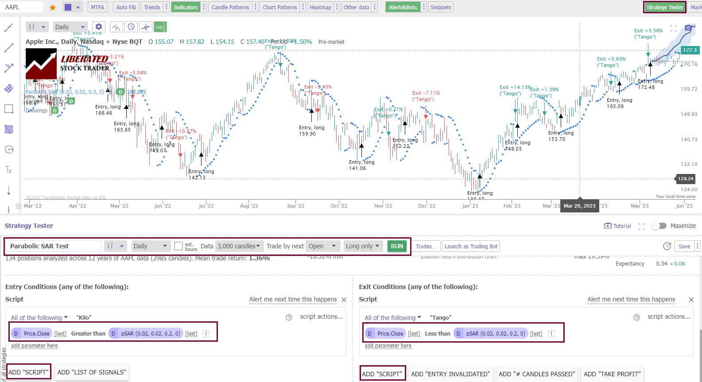
Task: Select the down arrow drawing tool
Action: coord(9,190)
